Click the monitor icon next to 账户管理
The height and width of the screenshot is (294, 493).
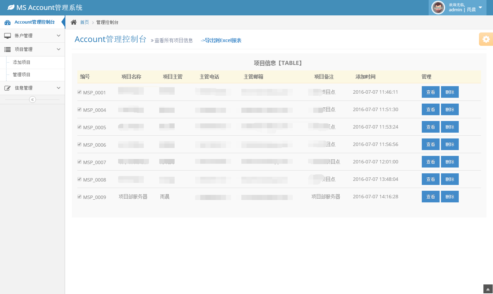tap(8, 36)
